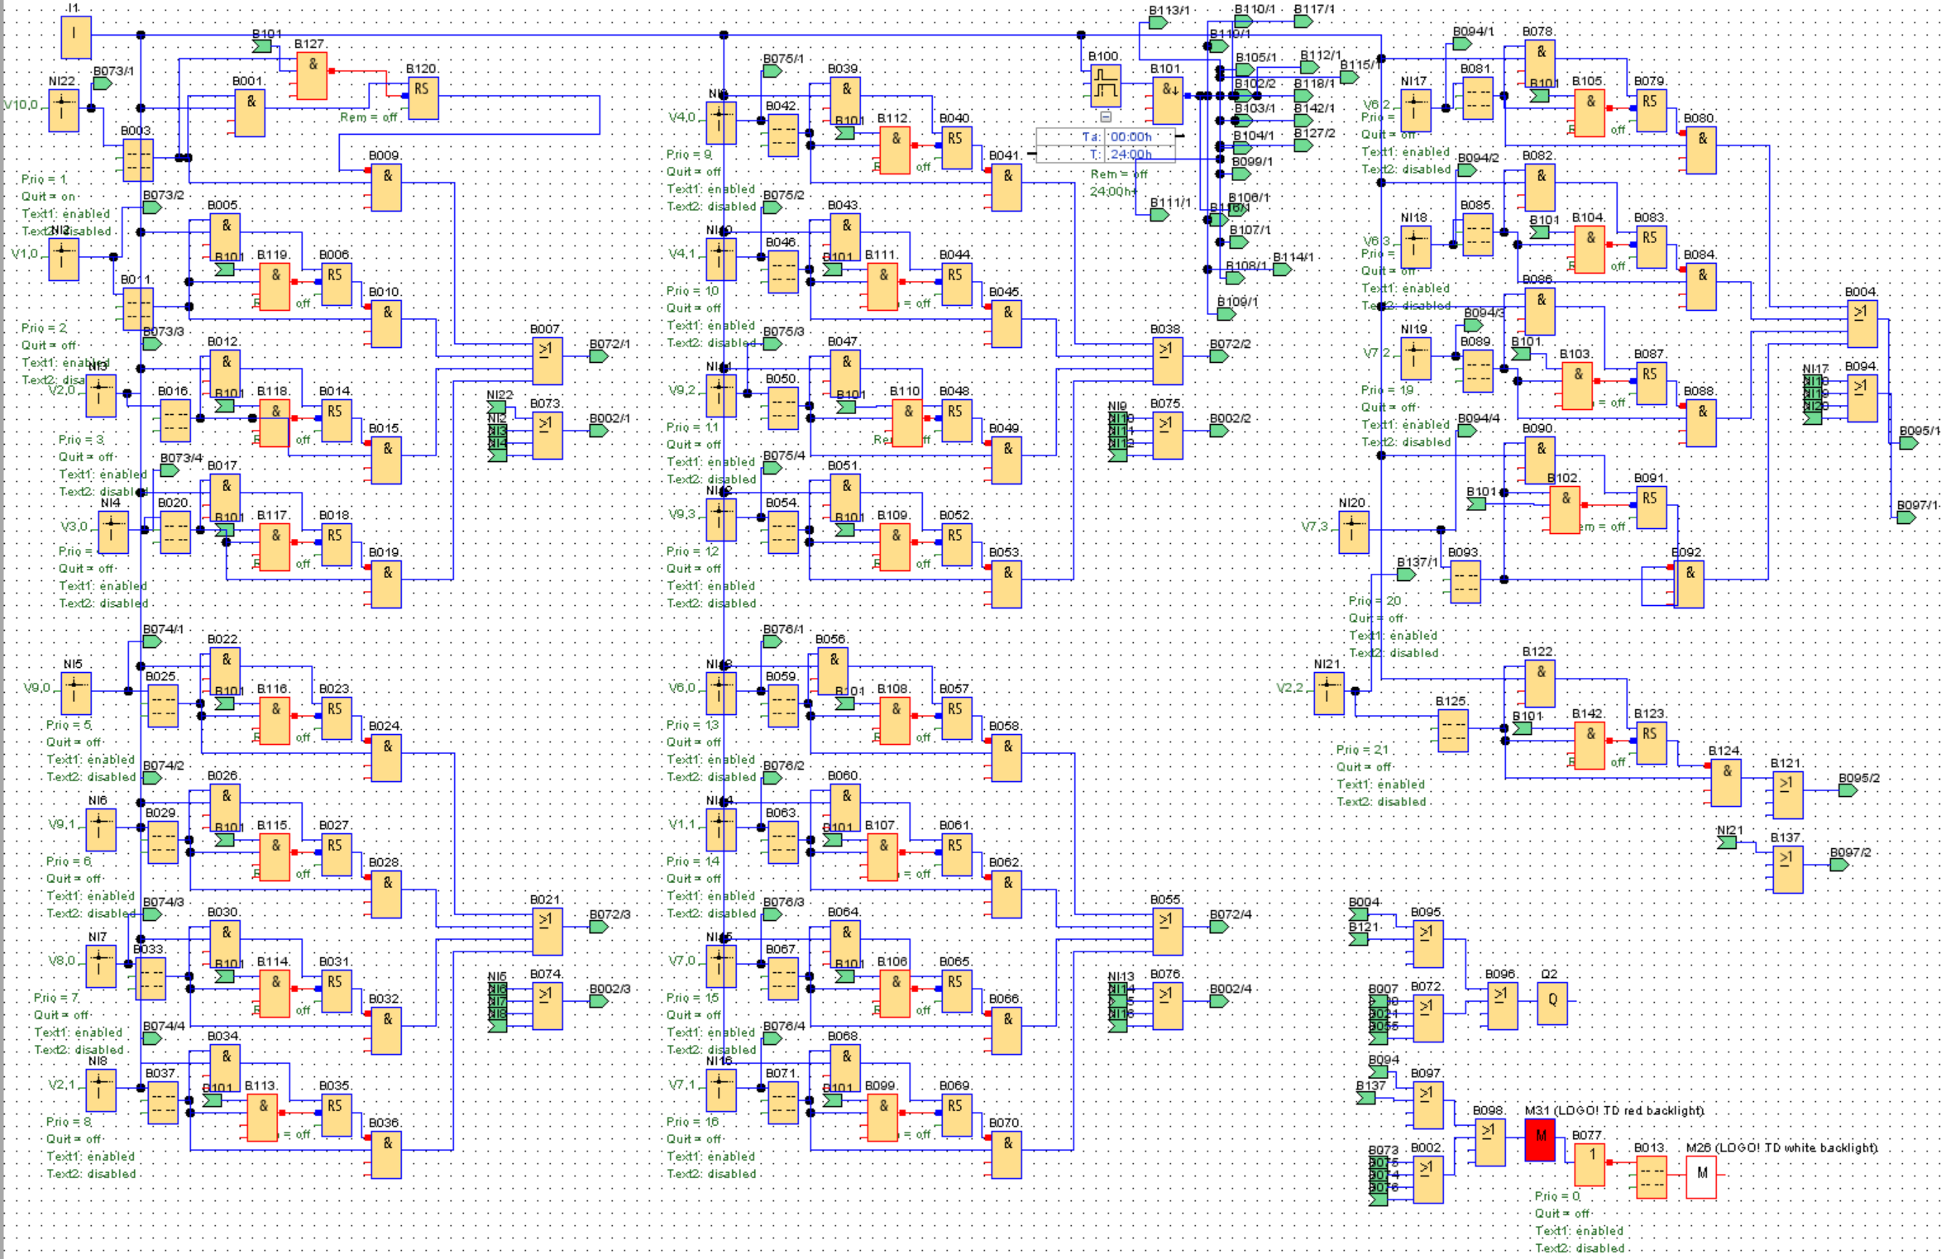Click the B007 OR block
Viewport: 1946px width, 1259px height.
click(x=547, y=360)
